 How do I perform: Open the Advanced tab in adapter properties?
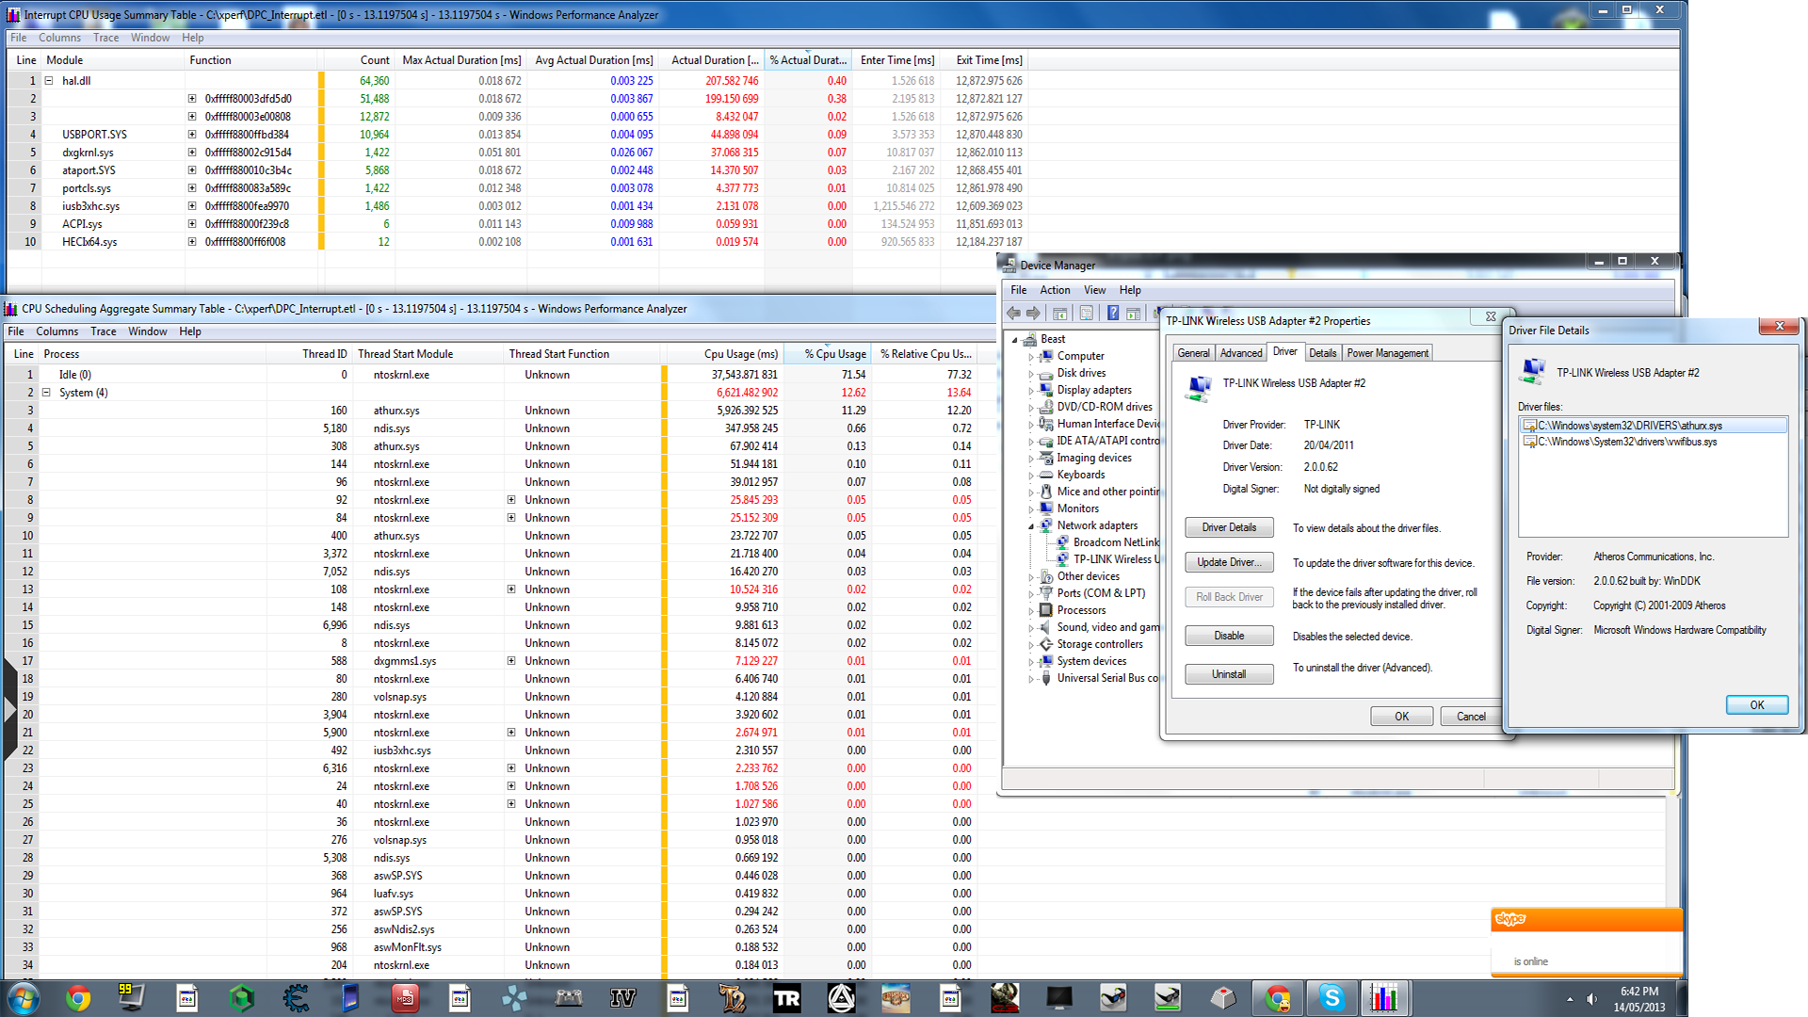(1241, 353)
